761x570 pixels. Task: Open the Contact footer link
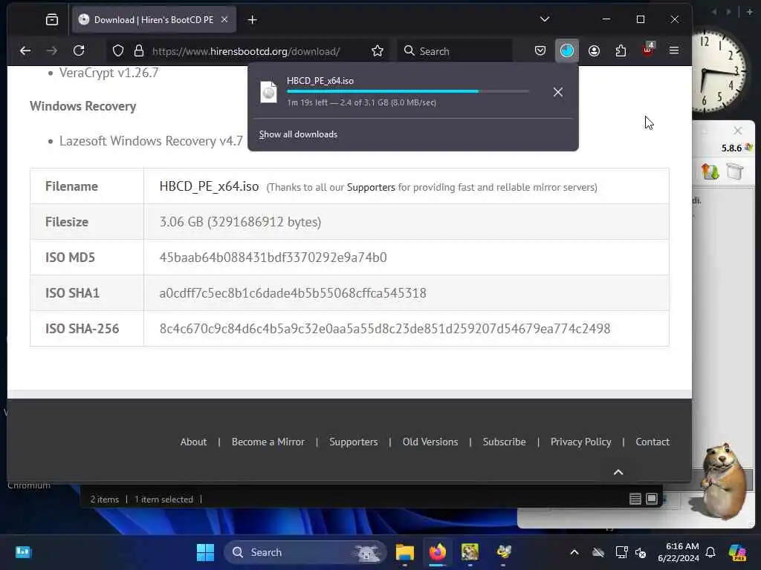[652, 442]
